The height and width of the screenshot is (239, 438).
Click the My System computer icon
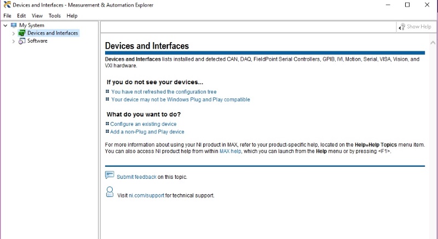(14, 25)
